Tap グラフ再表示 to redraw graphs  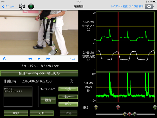136,6
